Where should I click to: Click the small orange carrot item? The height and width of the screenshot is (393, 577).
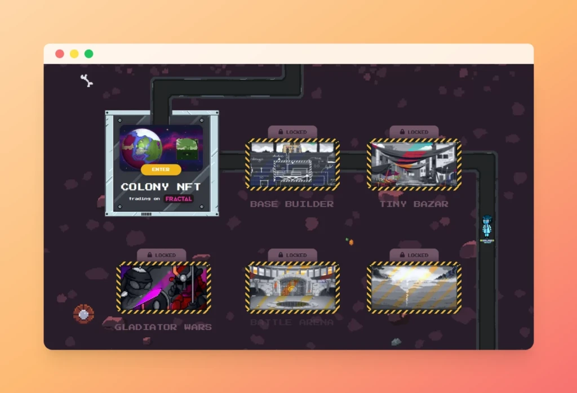tap(350, 242)
